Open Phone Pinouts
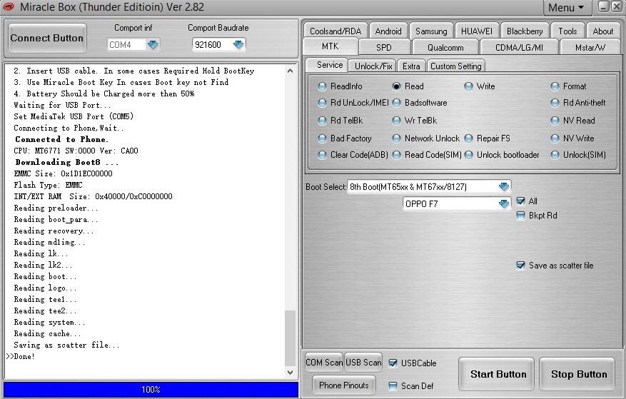The width and height of the screenshot is (626, 399). tap(344, 385)
